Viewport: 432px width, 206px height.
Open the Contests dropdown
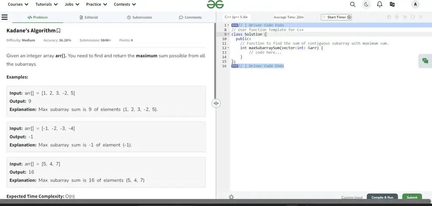click(125, 4)
